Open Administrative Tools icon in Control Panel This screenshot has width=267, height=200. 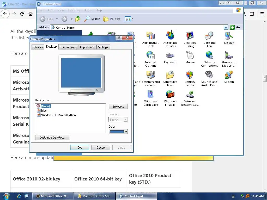(x=150, y=39)
